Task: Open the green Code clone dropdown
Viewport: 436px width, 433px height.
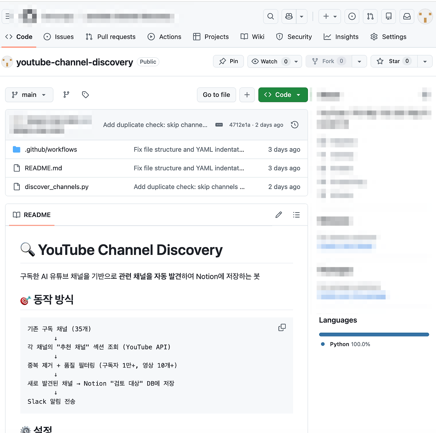Action: tap(283, 95)
